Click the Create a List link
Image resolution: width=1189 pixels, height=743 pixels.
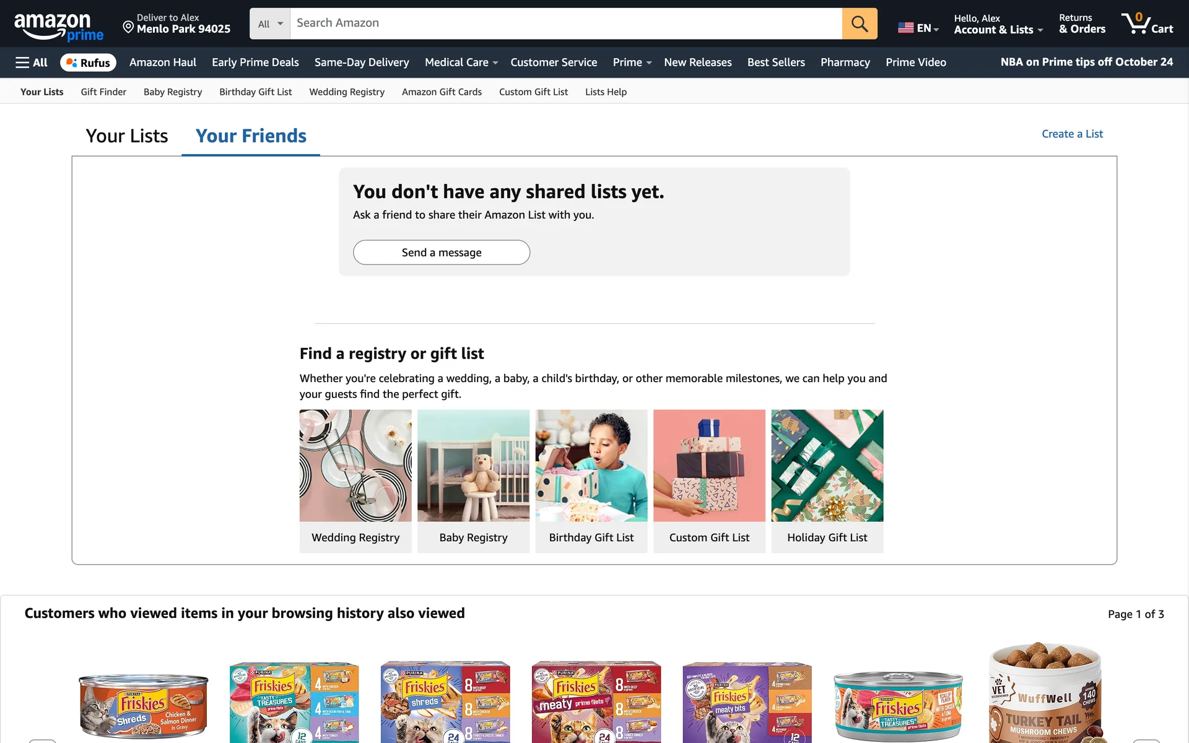[1072, 134]
